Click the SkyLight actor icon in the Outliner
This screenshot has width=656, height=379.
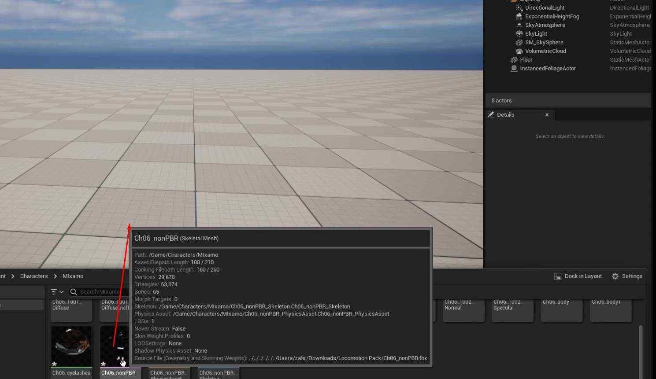pyautogui.click(x=519, y=34)
